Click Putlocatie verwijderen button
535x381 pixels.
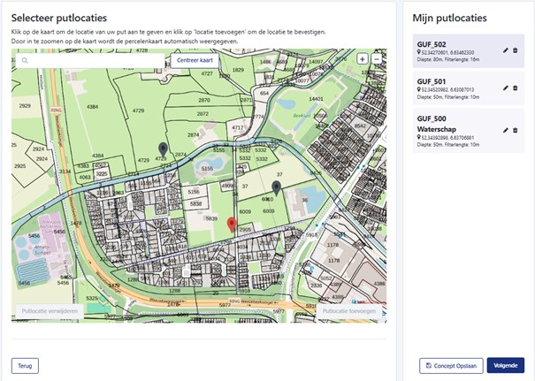point(52,312)
